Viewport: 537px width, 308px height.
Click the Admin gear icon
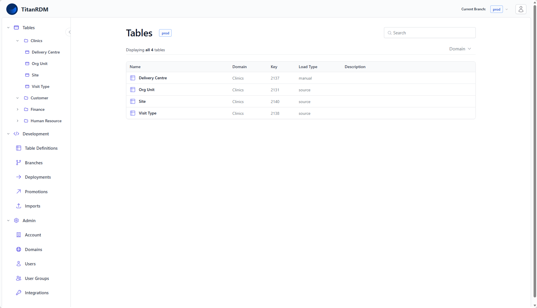click(16, 220)
